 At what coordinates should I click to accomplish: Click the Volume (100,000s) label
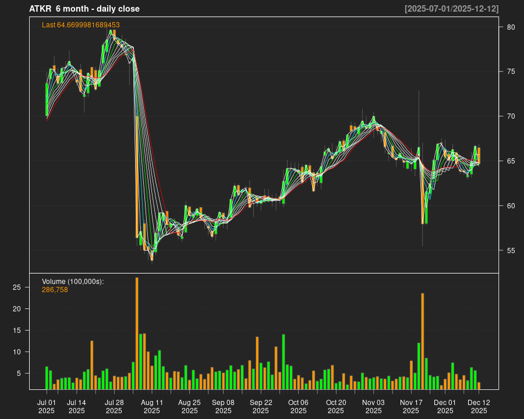coord(73,282)
